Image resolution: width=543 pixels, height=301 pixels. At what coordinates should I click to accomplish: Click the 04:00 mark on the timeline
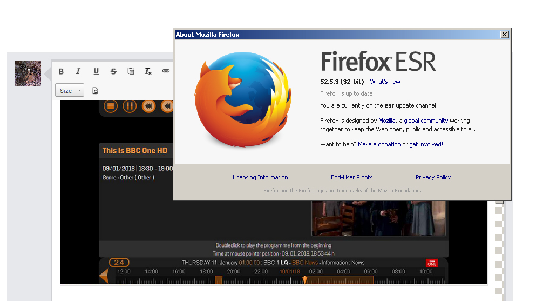(x=343, y=271)
